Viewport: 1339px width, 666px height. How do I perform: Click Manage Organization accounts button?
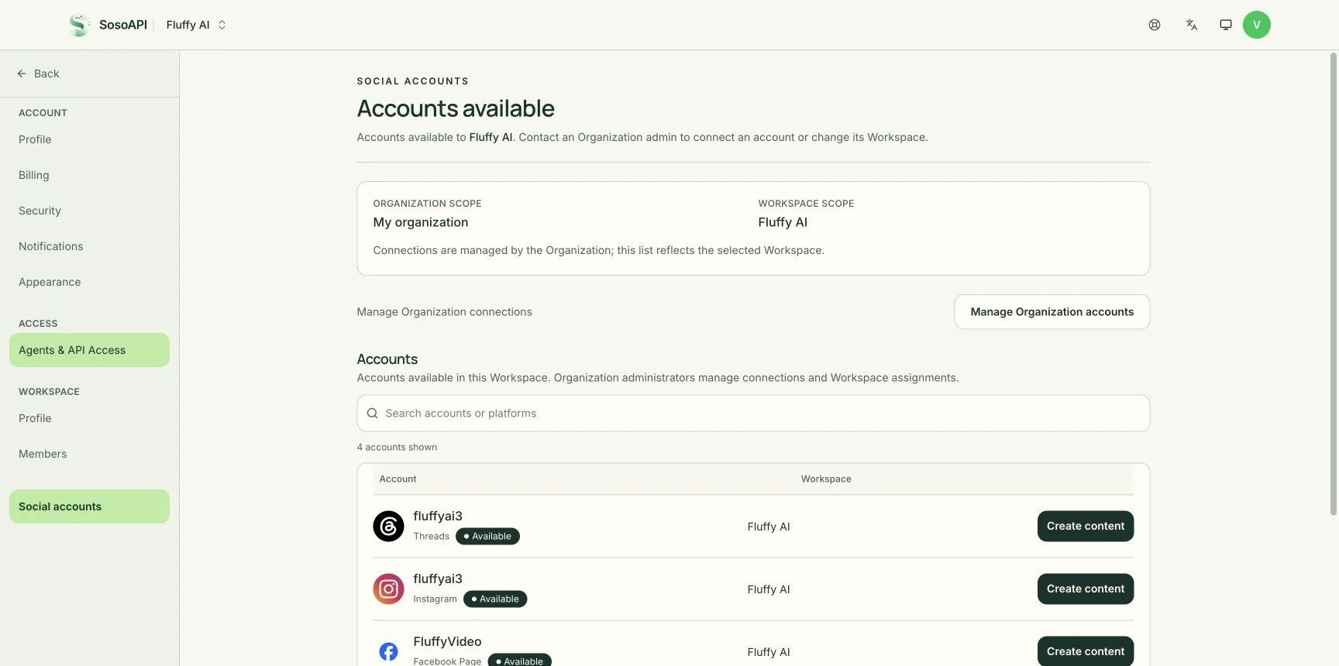coord(1052,312)
